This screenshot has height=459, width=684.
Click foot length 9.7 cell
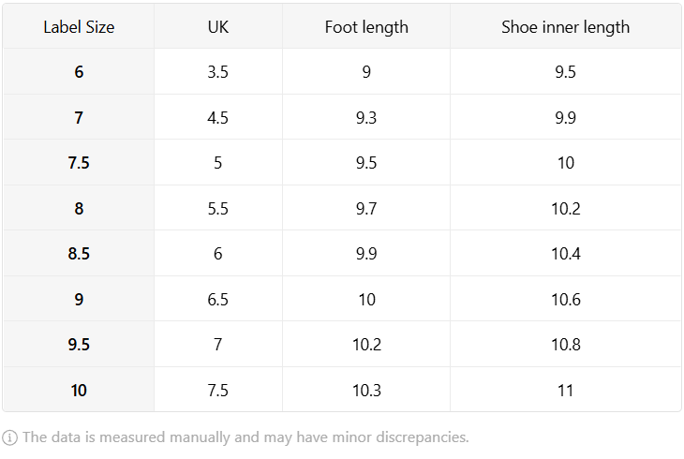(x=366, y=208)
